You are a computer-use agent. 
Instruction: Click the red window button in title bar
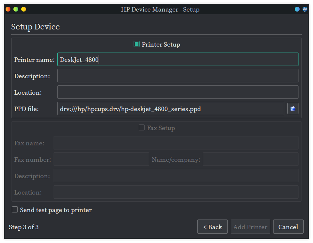tap(8, 9)
